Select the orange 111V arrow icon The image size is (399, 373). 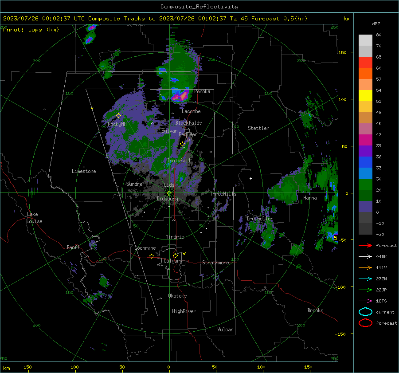pos(365,267)
